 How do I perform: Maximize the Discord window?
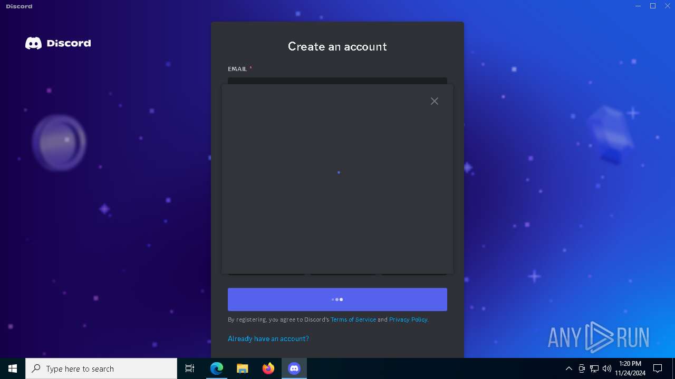653,6
